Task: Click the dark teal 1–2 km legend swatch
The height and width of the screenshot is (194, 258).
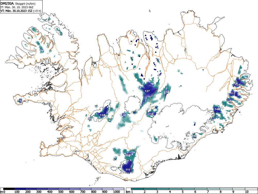Action: (138, 189)
